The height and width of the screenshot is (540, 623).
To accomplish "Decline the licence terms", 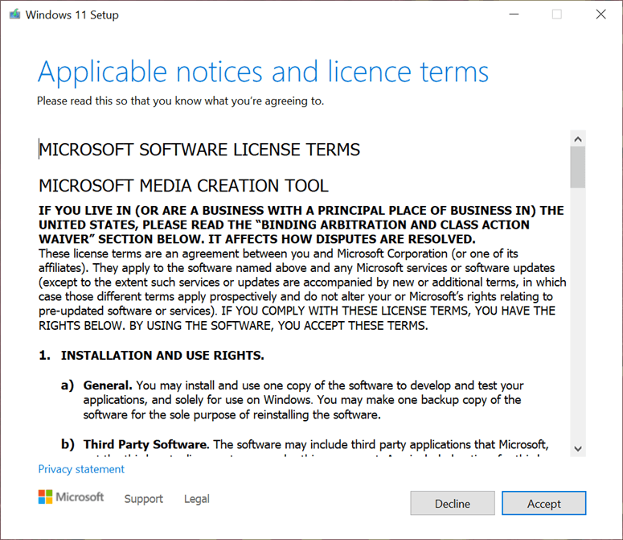I will pyautogui.click(x=453, y=504).
